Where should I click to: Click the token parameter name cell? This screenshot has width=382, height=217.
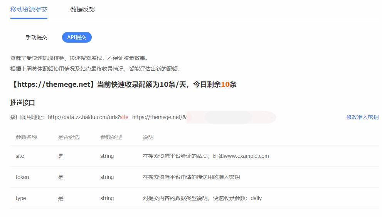22,177
